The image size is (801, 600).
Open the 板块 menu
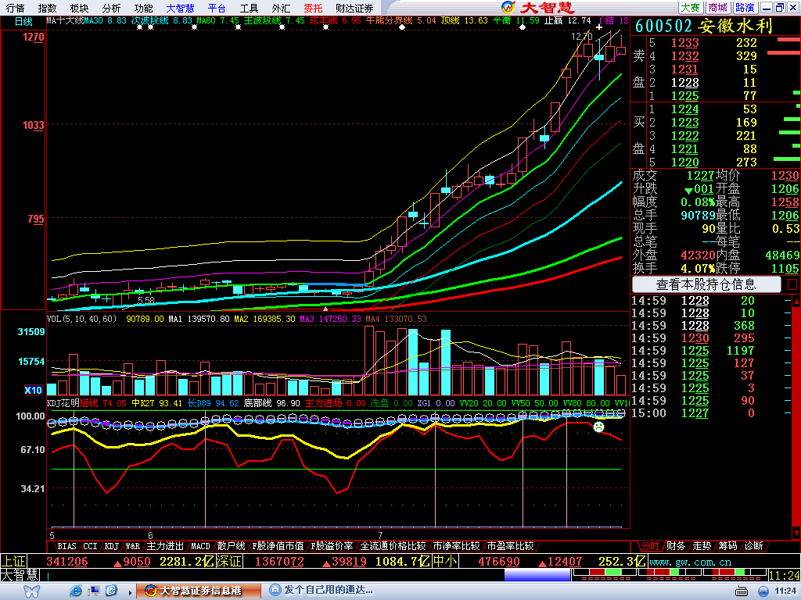(79, 8)
